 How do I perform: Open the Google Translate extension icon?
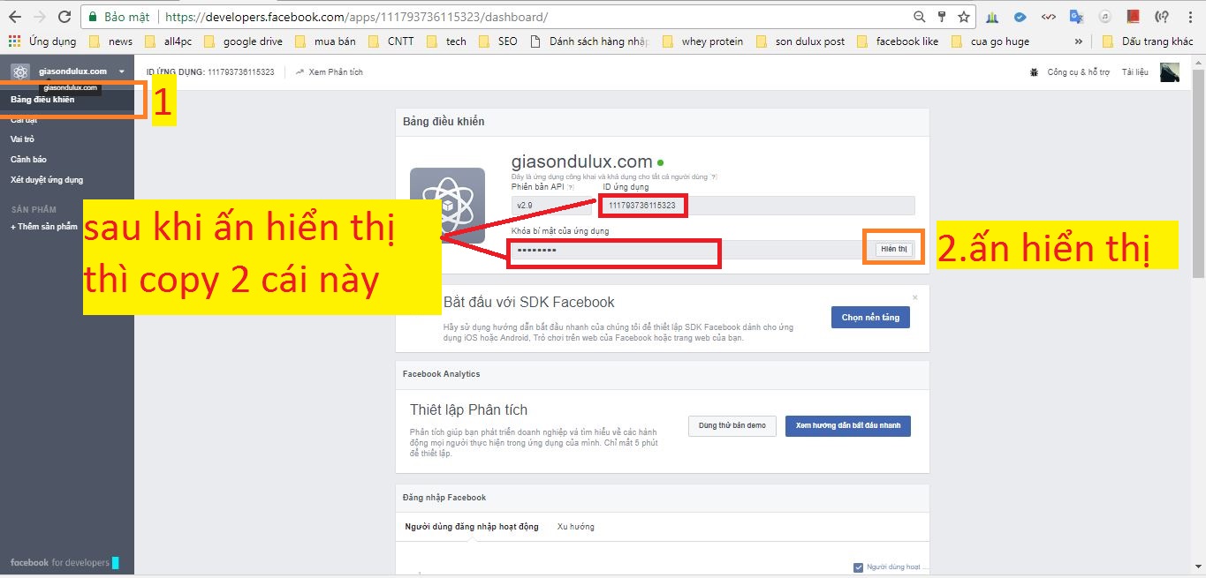pos(1076,17)
